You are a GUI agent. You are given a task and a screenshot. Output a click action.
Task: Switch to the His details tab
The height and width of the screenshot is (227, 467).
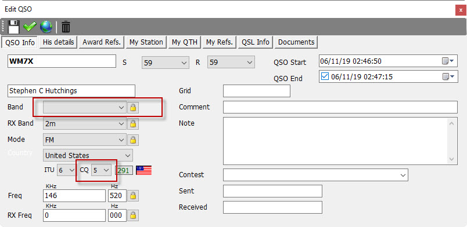tap(58, 42)
